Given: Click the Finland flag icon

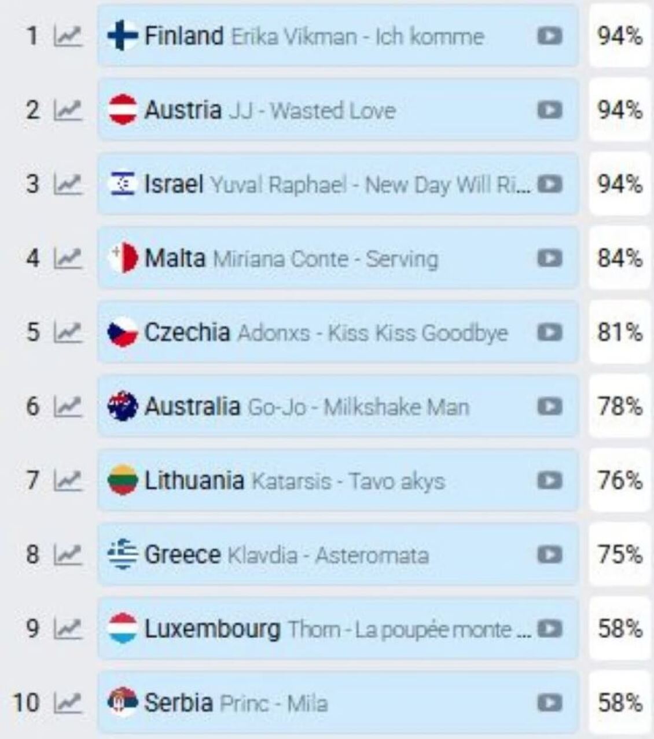Looking at the screenshot, I should tap(123, 36).
